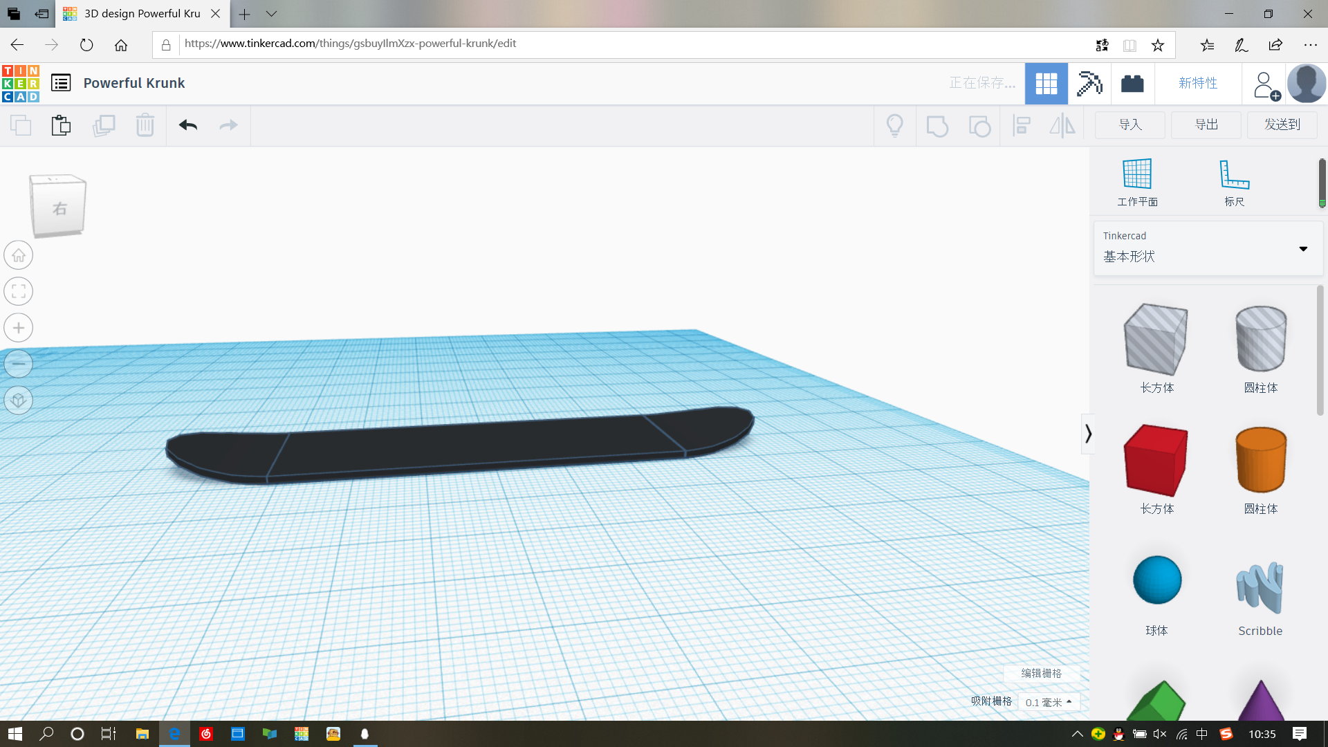Viewport: 1328px width, 747px height.
Task: Open the Bricks mode icon
Action: [x=1132, y=83]
